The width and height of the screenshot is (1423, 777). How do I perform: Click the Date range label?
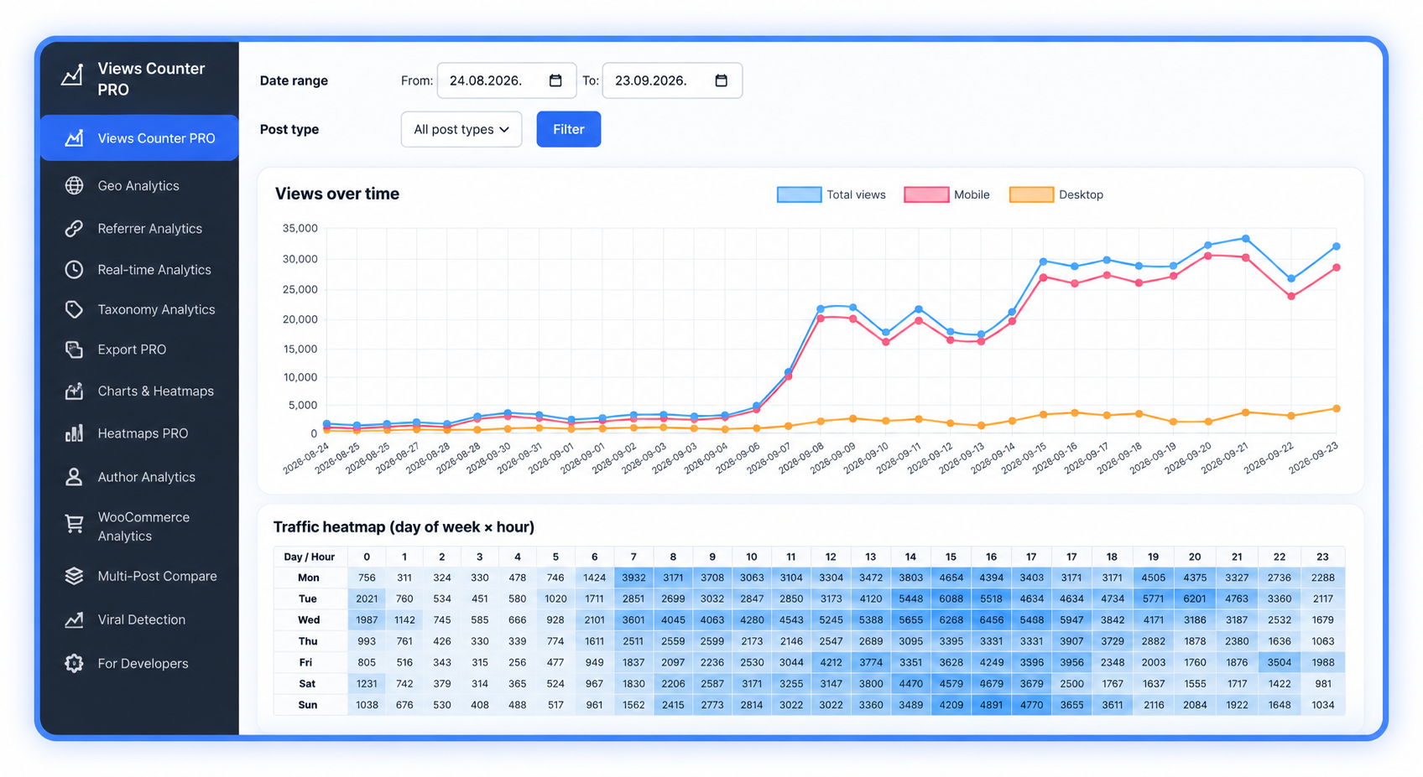tap(294, 80)
